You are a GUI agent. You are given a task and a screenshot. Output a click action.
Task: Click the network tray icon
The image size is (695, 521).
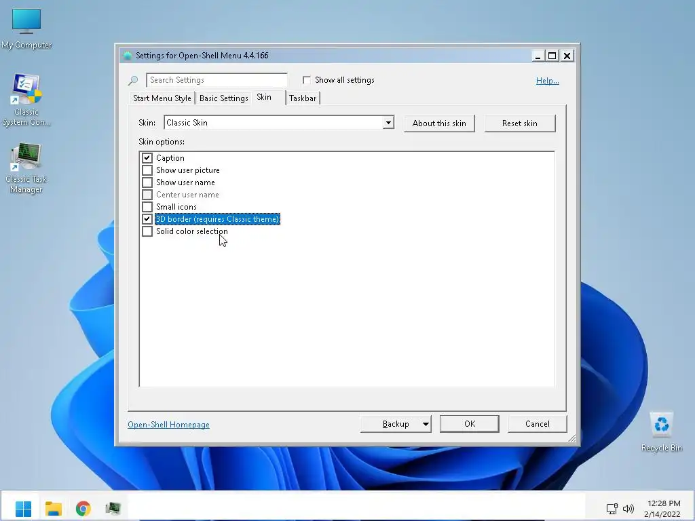tap(612, 509)
